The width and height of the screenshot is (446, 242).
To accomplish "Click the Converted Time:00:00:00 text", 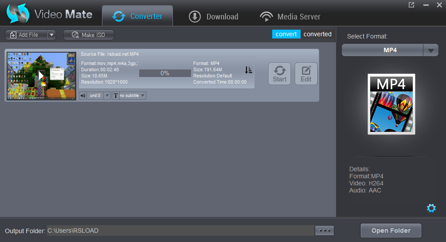I will point(220,82).
